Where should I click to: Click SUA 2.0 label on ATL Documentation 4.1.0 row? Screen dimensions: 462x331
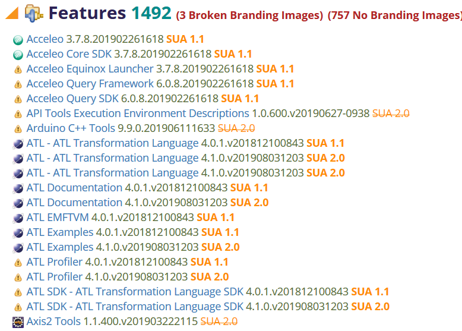pyautogui.click(x=249, y=203)
